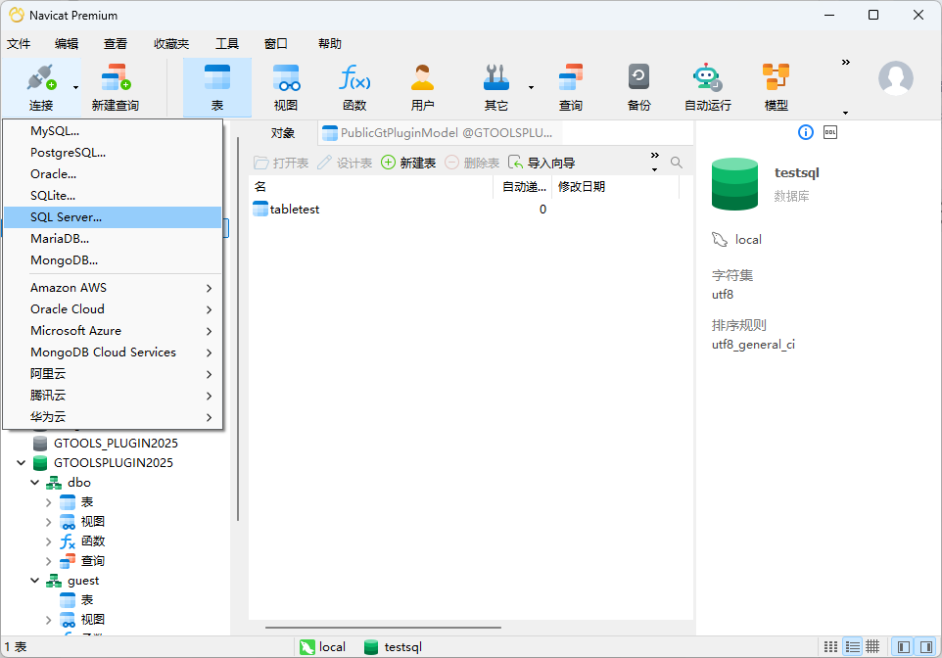This screenshot has height=658, width=942.
Task: Click the 新建表 new table button
Action: 408,163
